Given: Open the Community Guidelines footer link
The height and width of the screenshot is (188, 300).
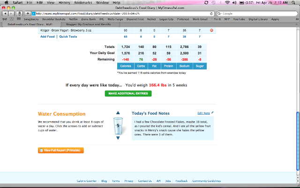Looking at the screenshot, I should coord(206,181).
